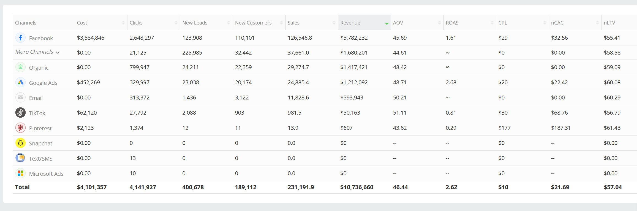
Task: Sort by nCAC using its sort arrows
Action: 597,23
